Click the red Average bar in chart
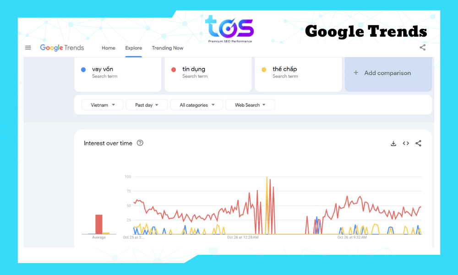458x275 pixels. [x=98, y=224]
